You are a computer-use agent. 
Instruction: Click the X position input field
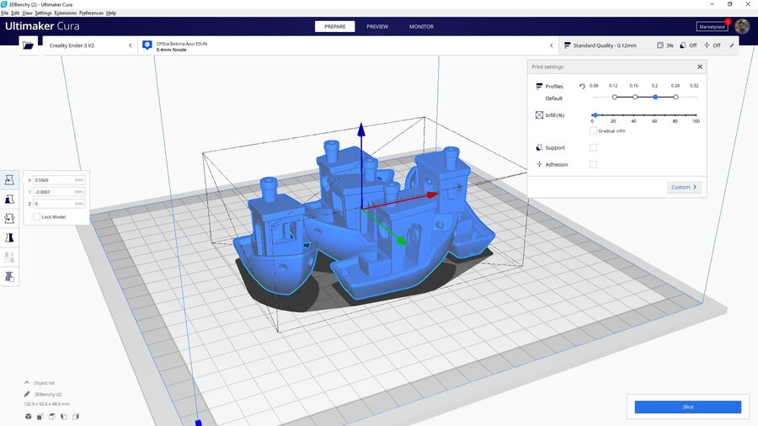click(59, 179)
